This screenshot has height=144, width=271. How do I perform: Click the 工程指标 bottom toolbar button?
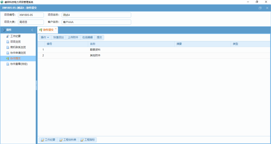88,140
